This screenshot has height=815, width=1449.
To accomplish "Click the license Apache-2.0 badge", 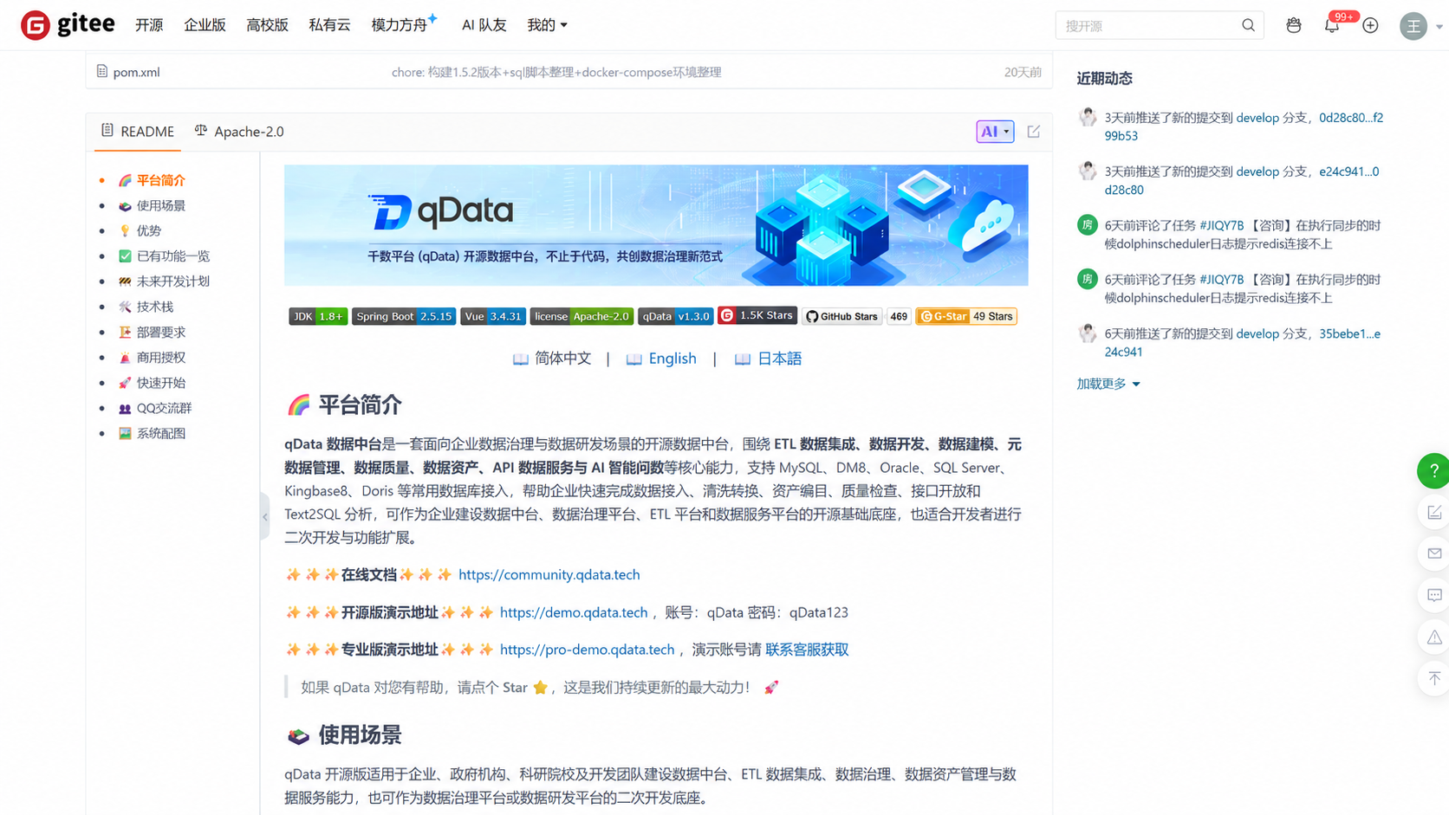I will click(582, 317).
